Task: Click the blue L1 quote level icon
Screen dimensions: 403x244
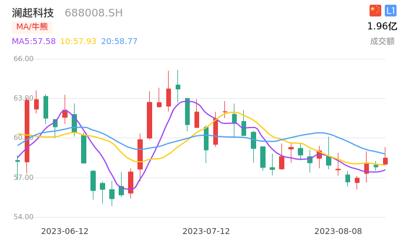Action: (391, 11)
